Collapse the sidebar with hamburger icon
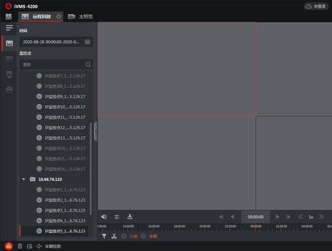Viewport: 332px width, 251px height. click(x=9, y=28)
